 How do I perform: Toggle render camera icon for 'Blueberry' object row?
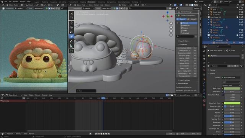pyautogui.click(x=242, y=38)
